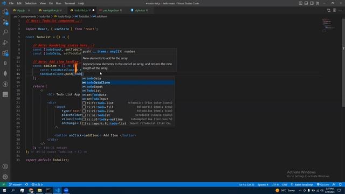Select 'setTodoData' autocomplete suggestion

(128, 95)
